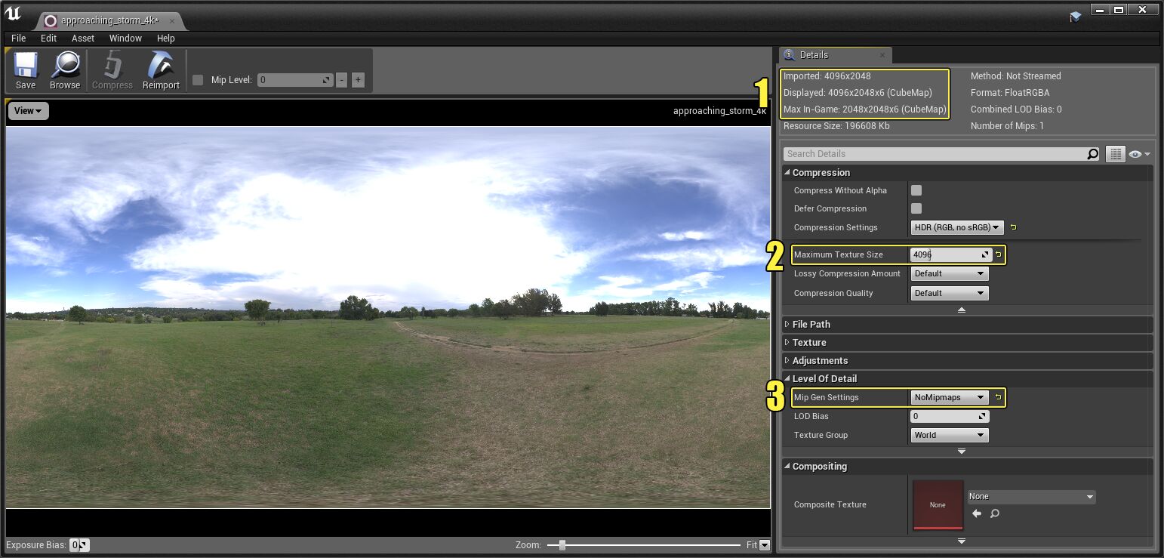This screenshot has height=558, width=1164.
Task: Click the magnifier below Composite Texture
Action: point(994,513)
